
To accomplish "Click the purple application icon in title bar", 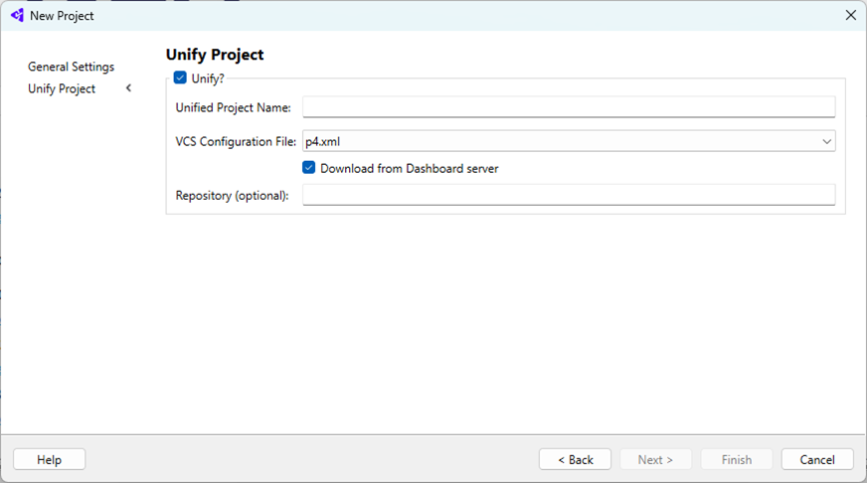I will coord(17,16).
